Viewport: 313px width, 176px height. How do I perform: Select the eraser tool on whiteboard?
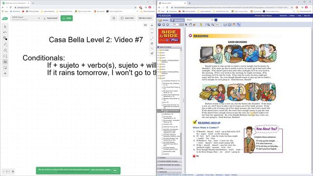click(5, 50)
